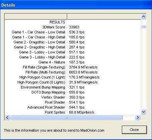Select the Game 4 - Nature row

pyautogui.click(x=73, y=62)
